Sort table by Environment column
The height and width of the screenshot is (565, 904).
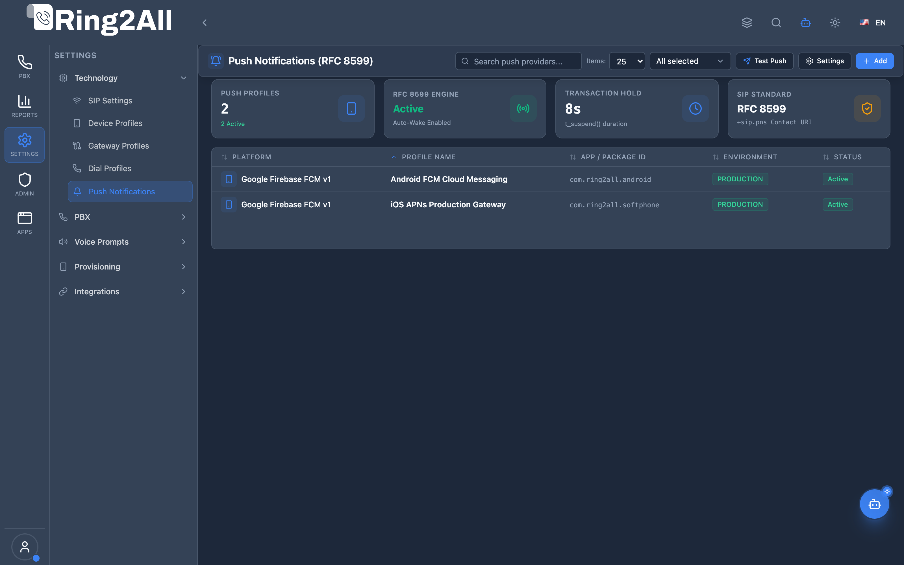(x=745, y=157)
